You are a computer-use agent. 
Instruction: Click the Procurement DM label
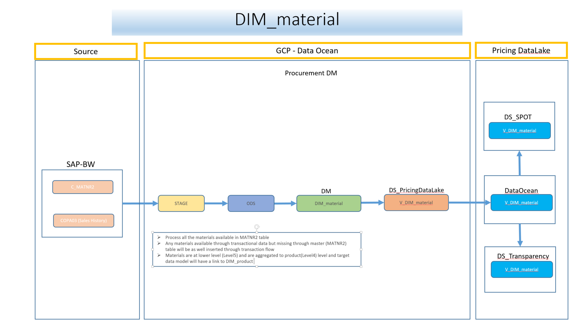[x=311, y=73]
